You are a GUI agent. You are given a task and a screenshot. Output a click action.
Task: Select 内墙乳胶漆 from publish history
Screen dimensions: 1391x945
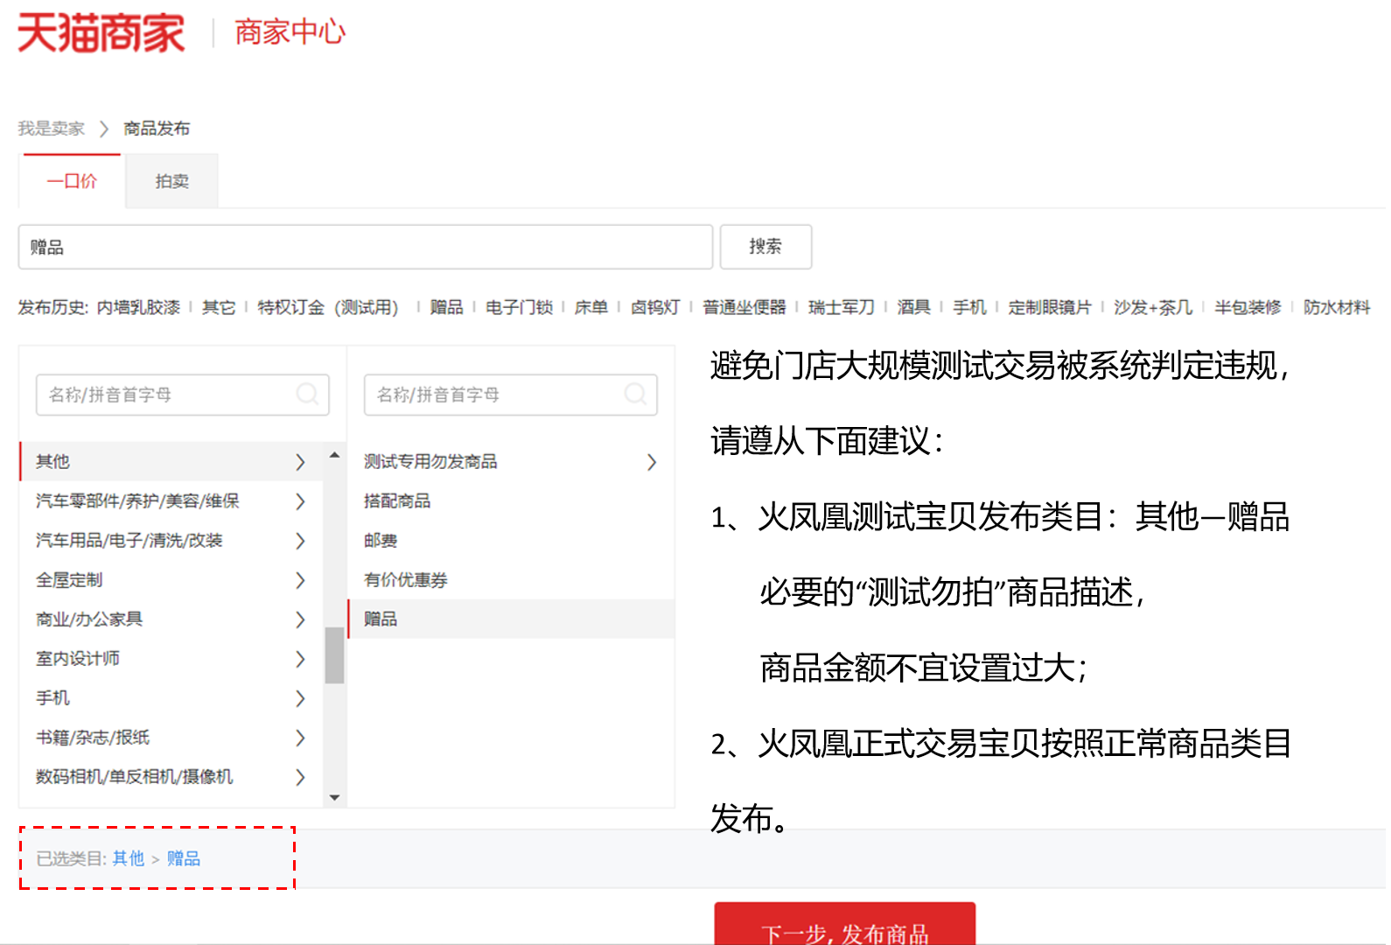click(138, 307)
